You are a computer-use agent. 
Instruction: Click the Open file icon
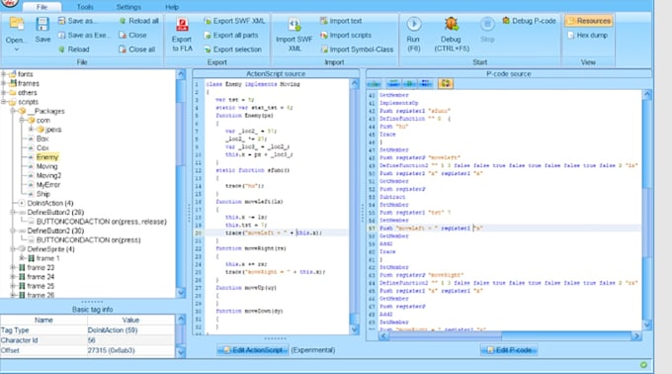point(16,24)
